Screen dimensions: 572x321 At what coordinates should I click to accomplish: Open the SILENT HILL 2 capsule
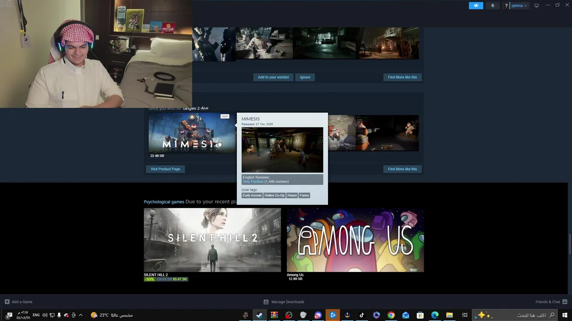[x=212, y=240]
